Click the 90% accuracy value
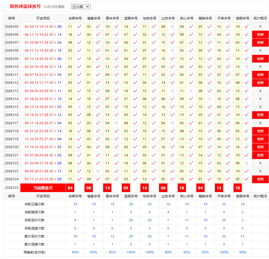Viewport: 269px width, 259px height. [243, 252]
